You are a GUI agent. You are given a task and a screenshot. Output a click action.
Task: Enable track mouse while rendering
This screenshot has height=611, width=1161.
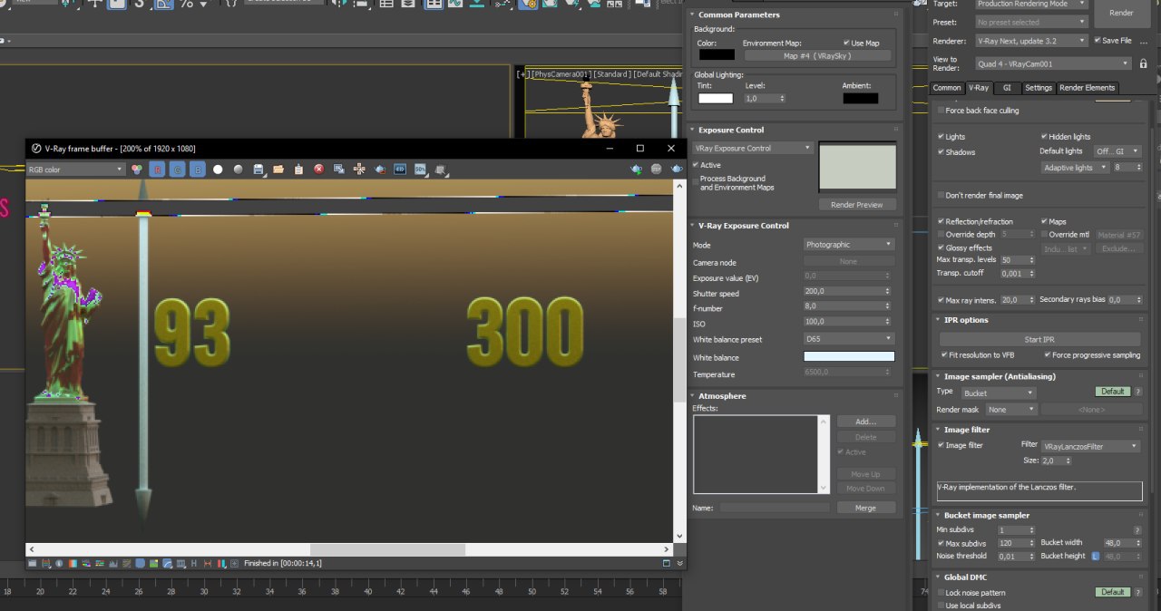[359, 169]
